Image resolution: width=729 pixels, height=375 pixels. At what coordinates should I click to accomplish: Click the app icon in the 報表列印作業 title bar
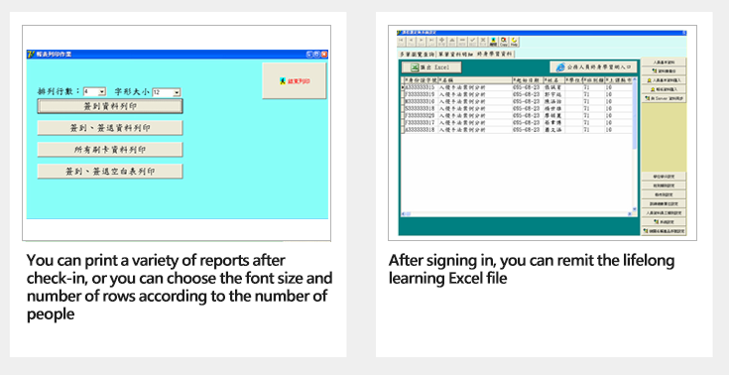(31, 54)
